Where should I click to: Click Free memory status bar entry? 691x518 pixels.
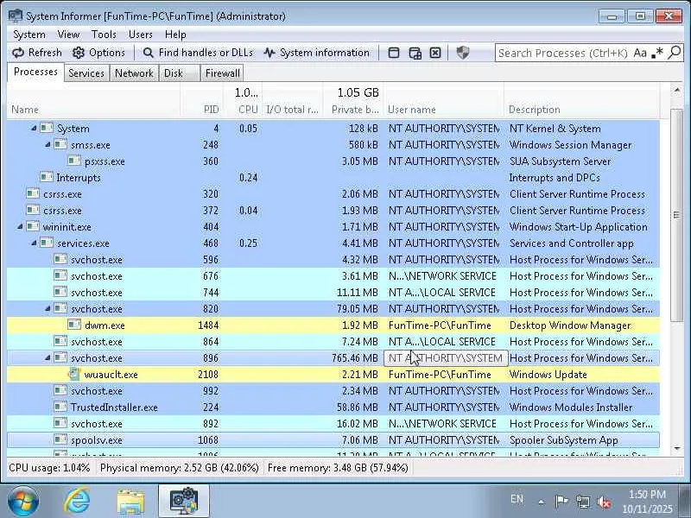(x=338, y=468)
